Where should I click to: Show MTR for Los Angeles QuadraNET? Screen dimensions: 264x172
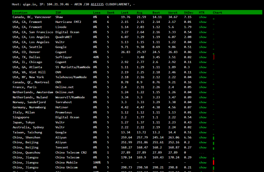coord(203,37)
